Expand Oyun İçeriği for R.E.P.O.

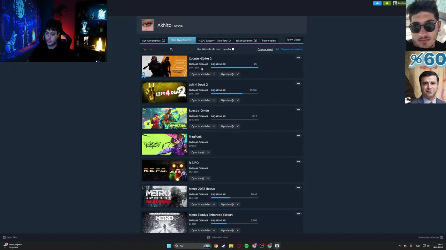pos(200,178)
